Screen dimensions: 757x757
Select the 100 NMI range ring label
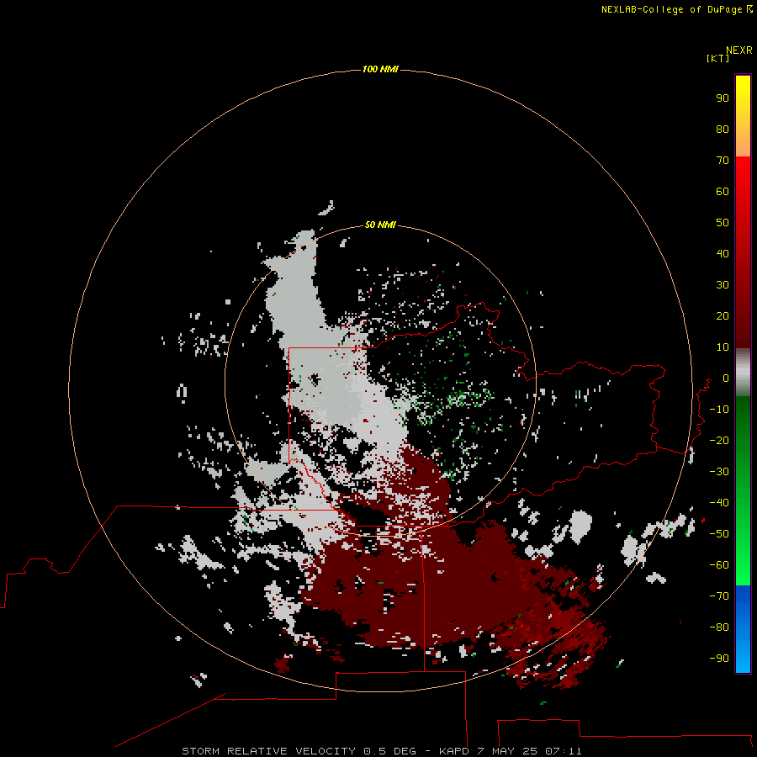point(380,70)
